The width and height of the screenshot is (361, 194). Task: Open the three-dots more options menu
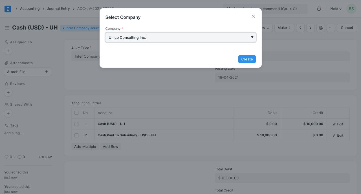[x=331, y=28]
